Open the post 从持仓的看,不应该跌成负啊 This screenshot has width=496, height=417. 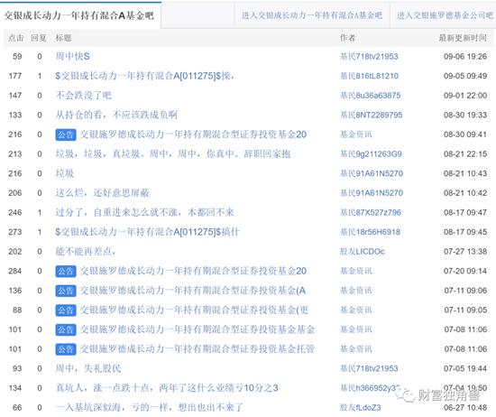(x=116, y=115)
